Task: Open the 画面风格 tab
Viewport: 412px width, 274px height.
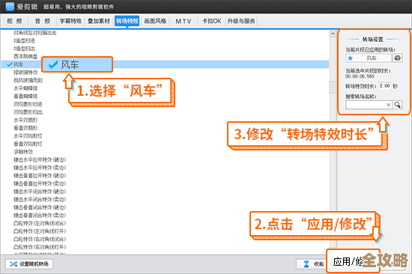Action: (x=155, y=21)
